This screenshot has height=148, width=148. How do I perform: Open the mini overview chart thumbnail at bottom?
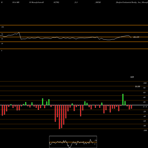[x=73, y=142]
